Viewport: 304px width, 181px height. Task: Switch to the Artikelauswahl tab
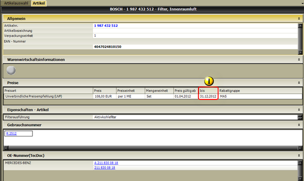(x=16, y=3)
